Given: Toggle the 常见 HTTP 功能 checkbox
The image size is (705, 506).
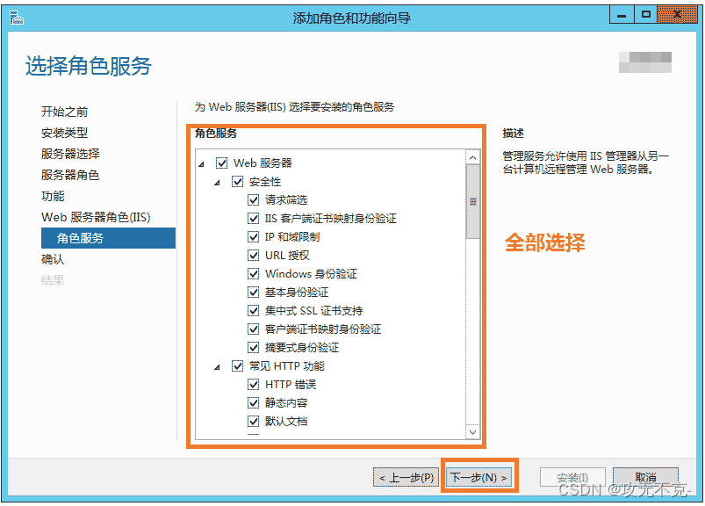Looking at the screenshot, I should (x=237, y=365).
